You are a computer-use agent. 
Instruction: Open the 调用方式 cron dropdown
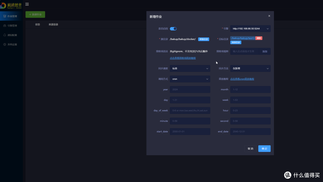[x=190, y=79]
